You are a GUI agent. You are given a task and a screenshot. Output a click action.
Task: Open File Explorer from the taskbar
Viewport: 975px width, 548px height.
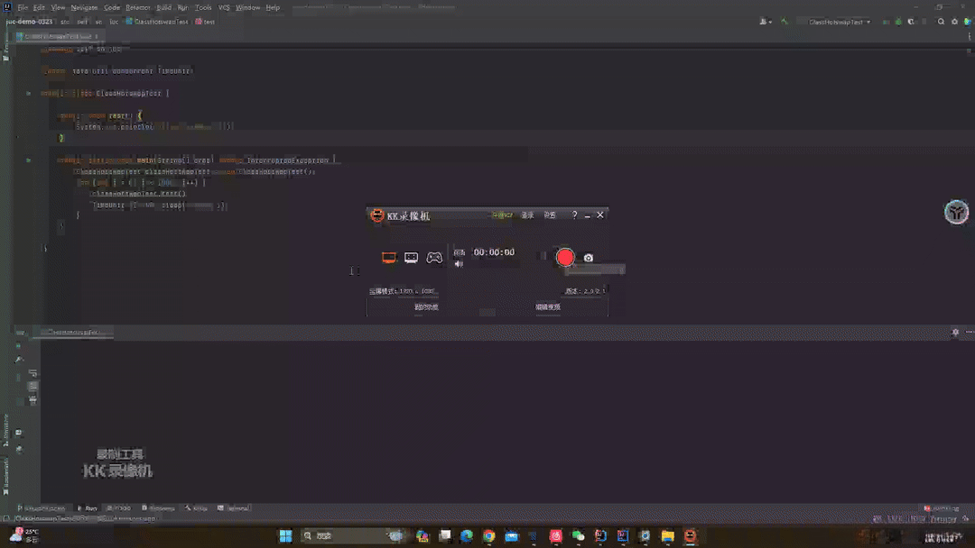tap(668, 535)
